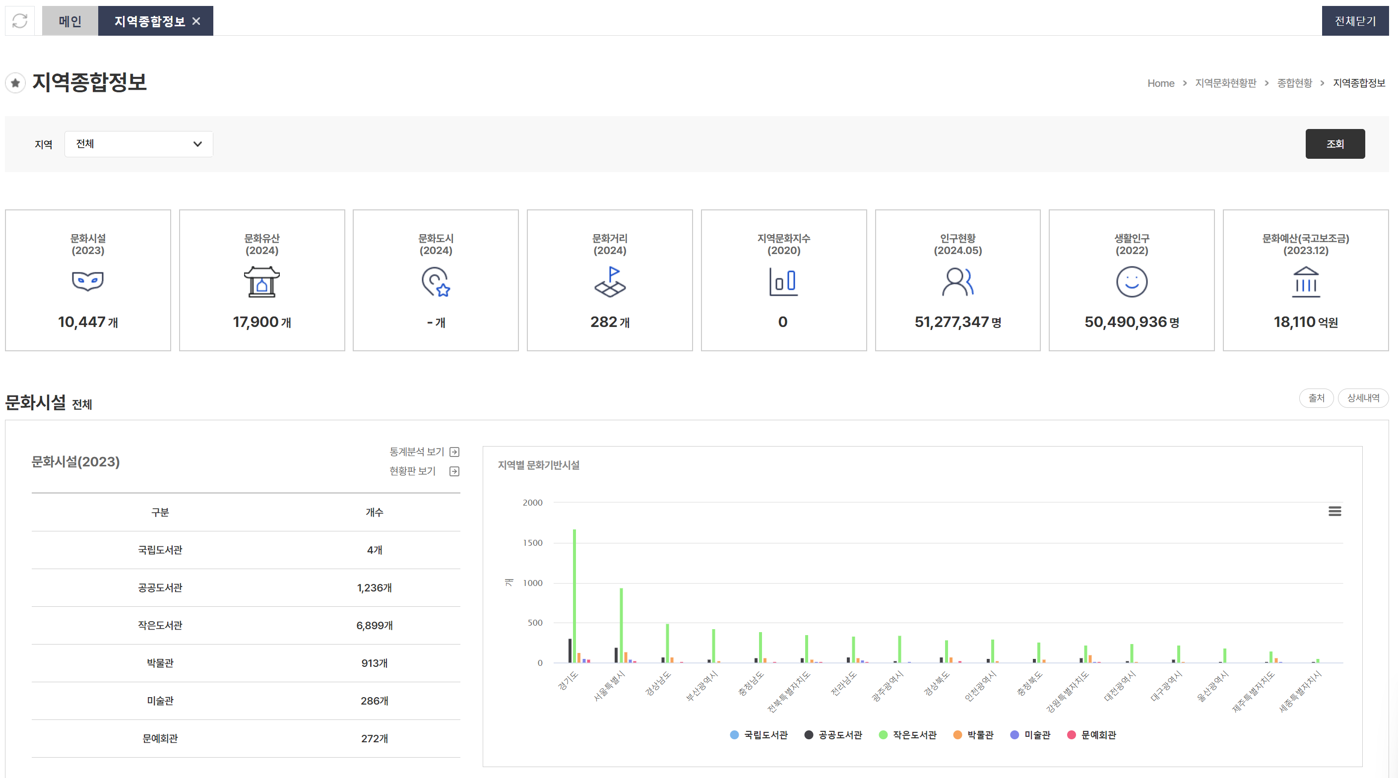Open the 지역 dropdown showing 전체

138,144
